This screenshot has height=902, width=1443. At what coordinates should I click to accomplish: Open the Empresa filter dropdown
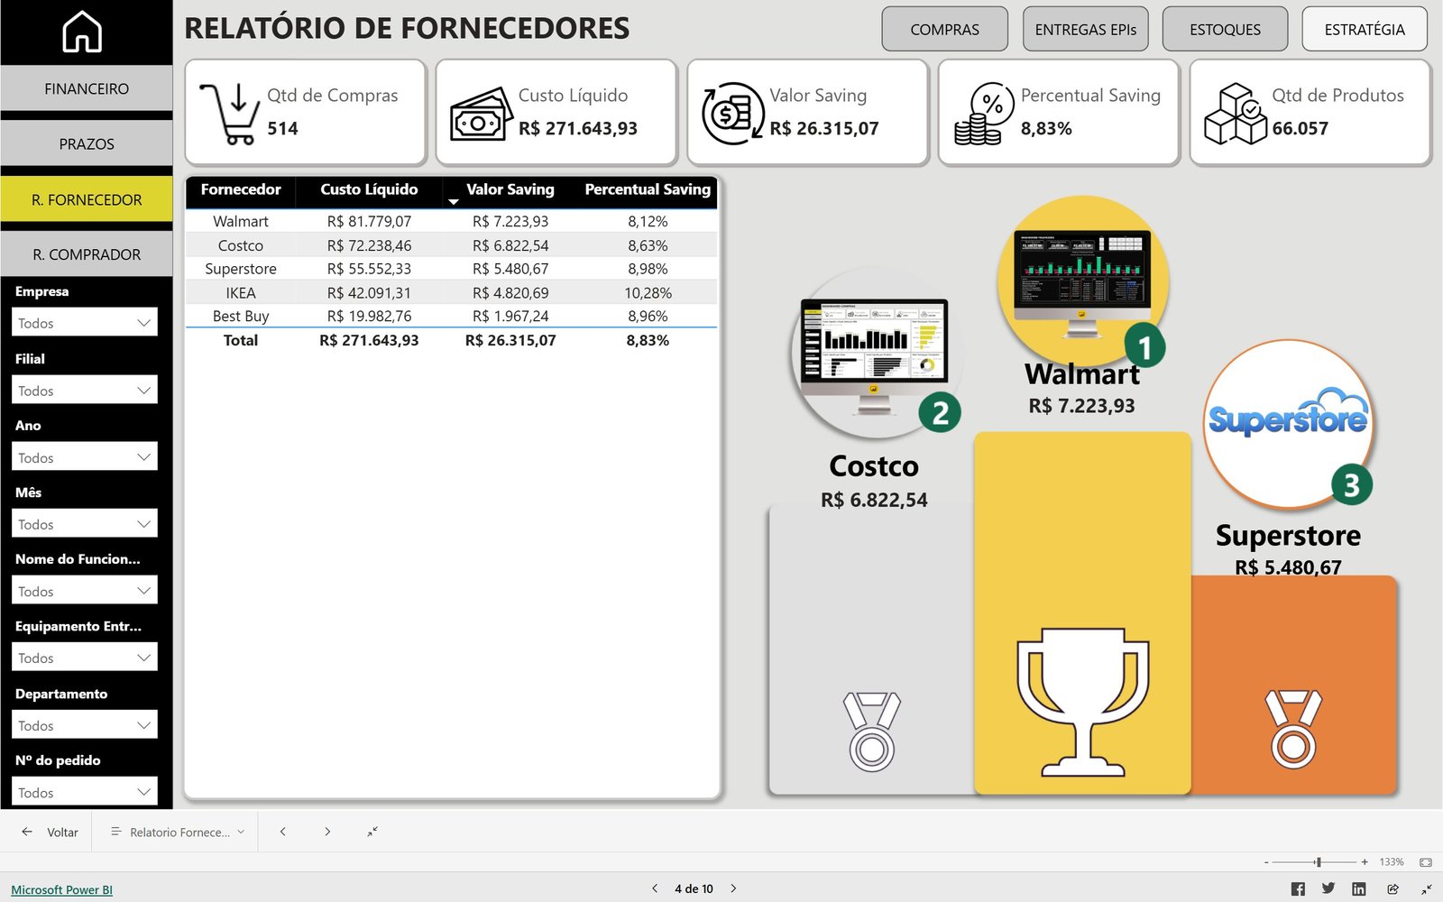tap(85, 322)
